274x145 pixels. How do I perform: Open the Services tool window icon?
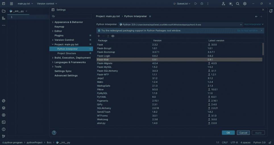click(x=3, y=115)
